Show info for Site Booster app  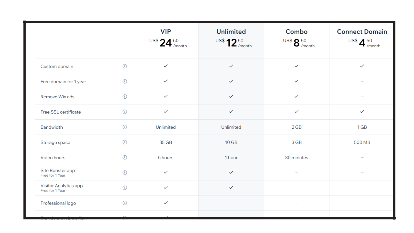click(125, 173)
